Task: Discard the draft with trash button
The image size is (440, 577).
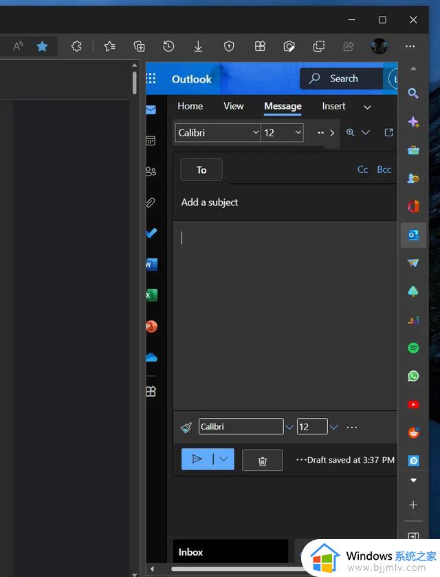Action: coord(262,461)
